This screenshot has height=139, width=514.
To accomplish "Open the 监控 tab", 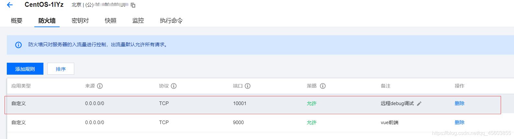I will point(138,21).
